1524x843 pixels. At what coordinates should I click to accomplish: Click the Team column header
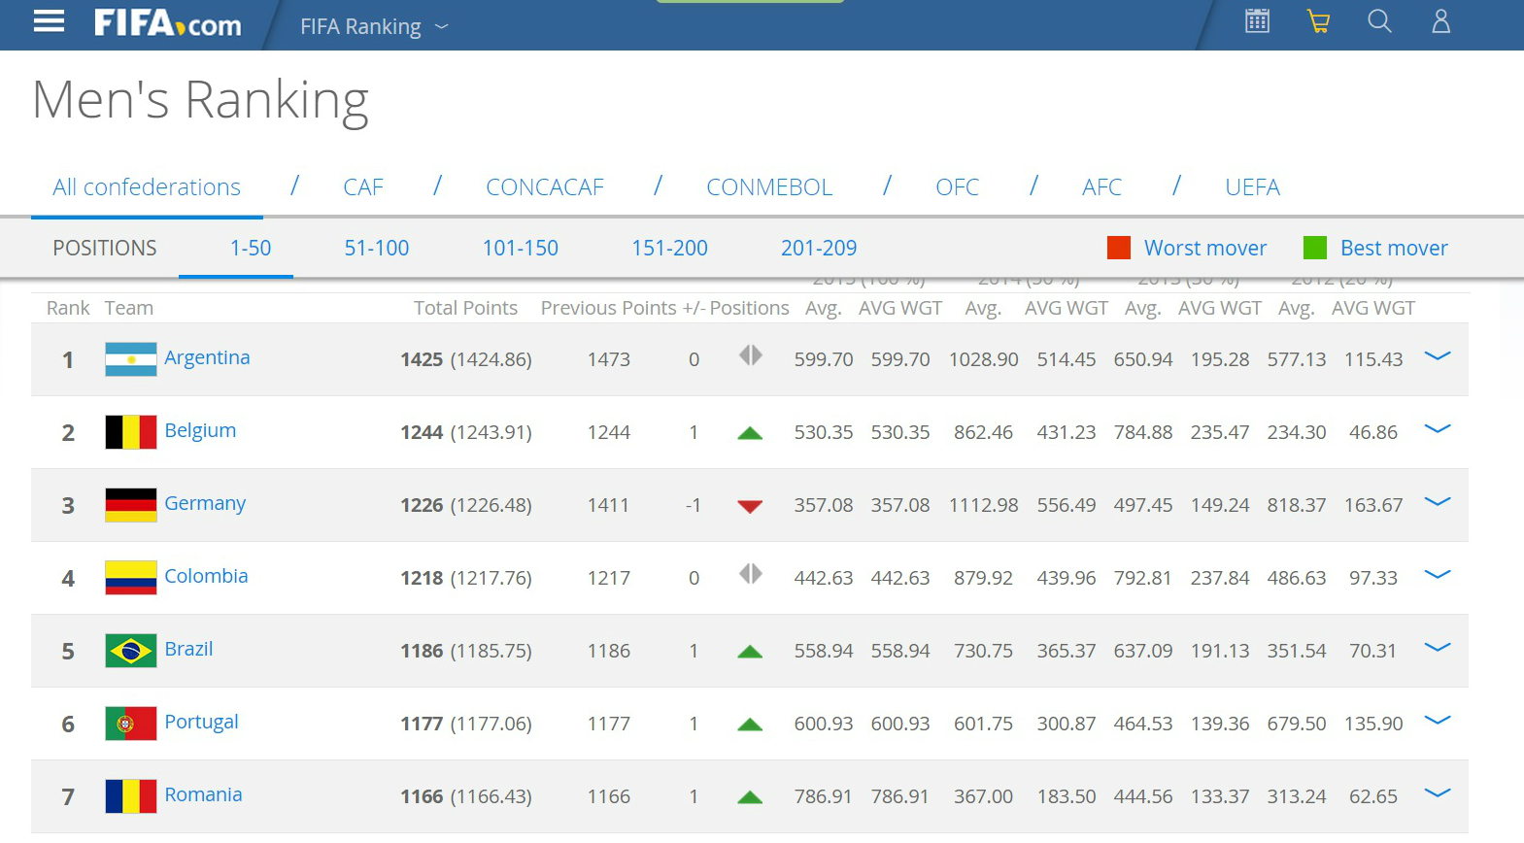click(129, 308)
